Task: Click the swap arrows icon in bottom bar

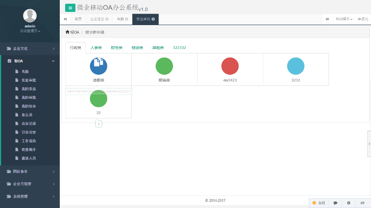Action: [x=362, y=203]
